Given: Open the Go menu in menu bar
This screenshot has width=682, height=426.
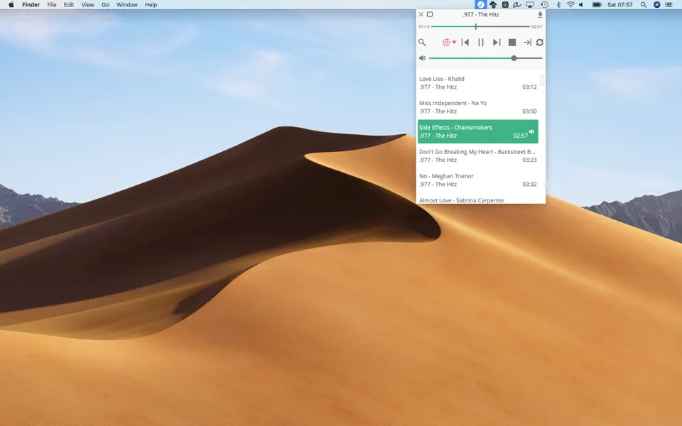Looking at the screenshot, I should (105, 5).
